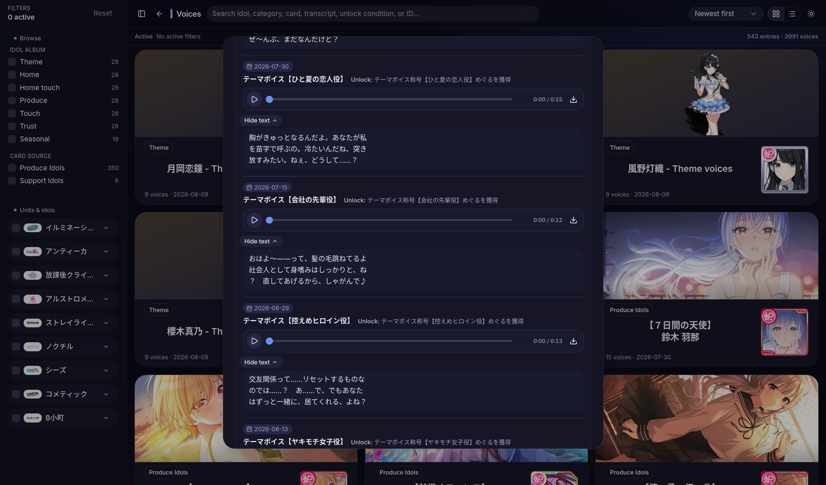Click the calendar icon beside 2026-07-30
826x485 pixels.
tap(249, 66)
